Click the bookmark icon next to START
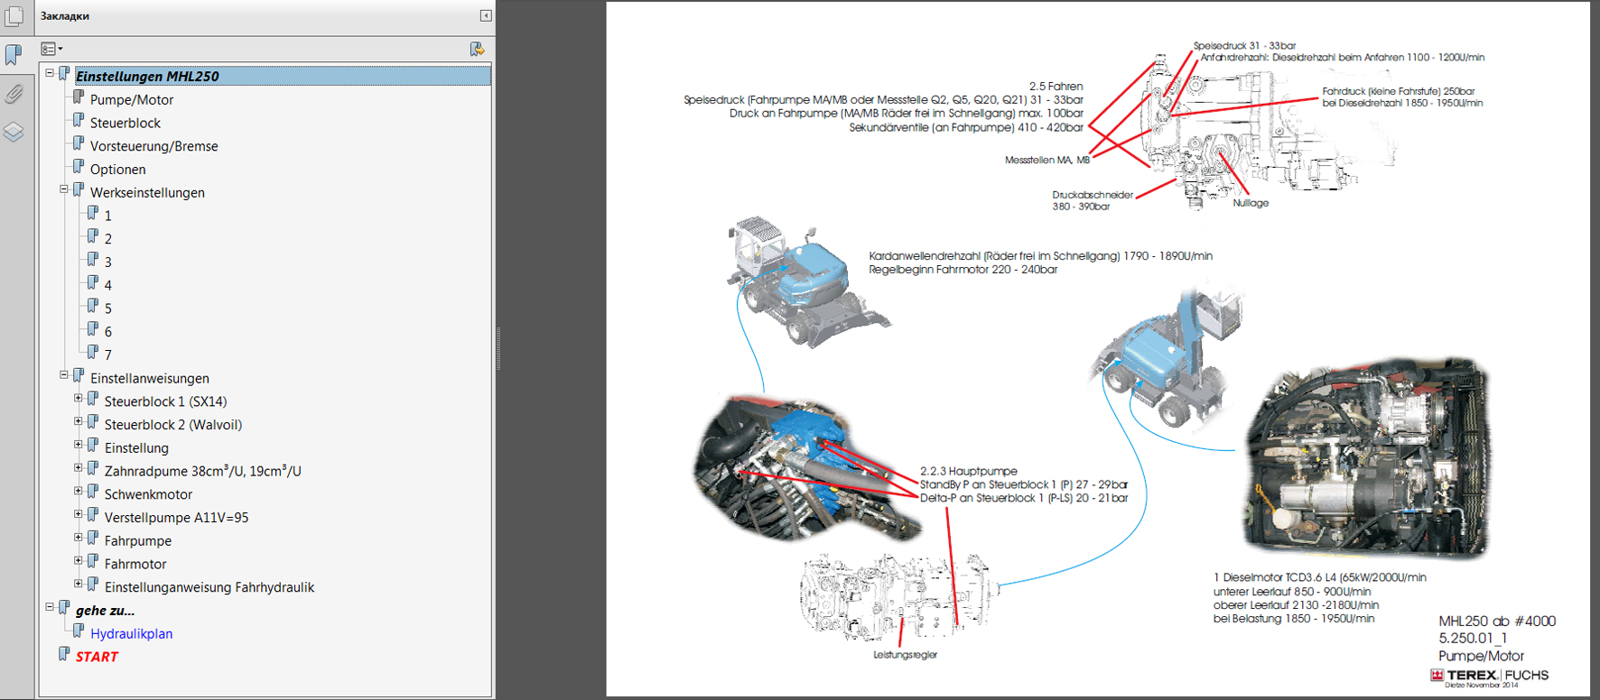This screenshot has height=700, width=1600. coord(64,654)
